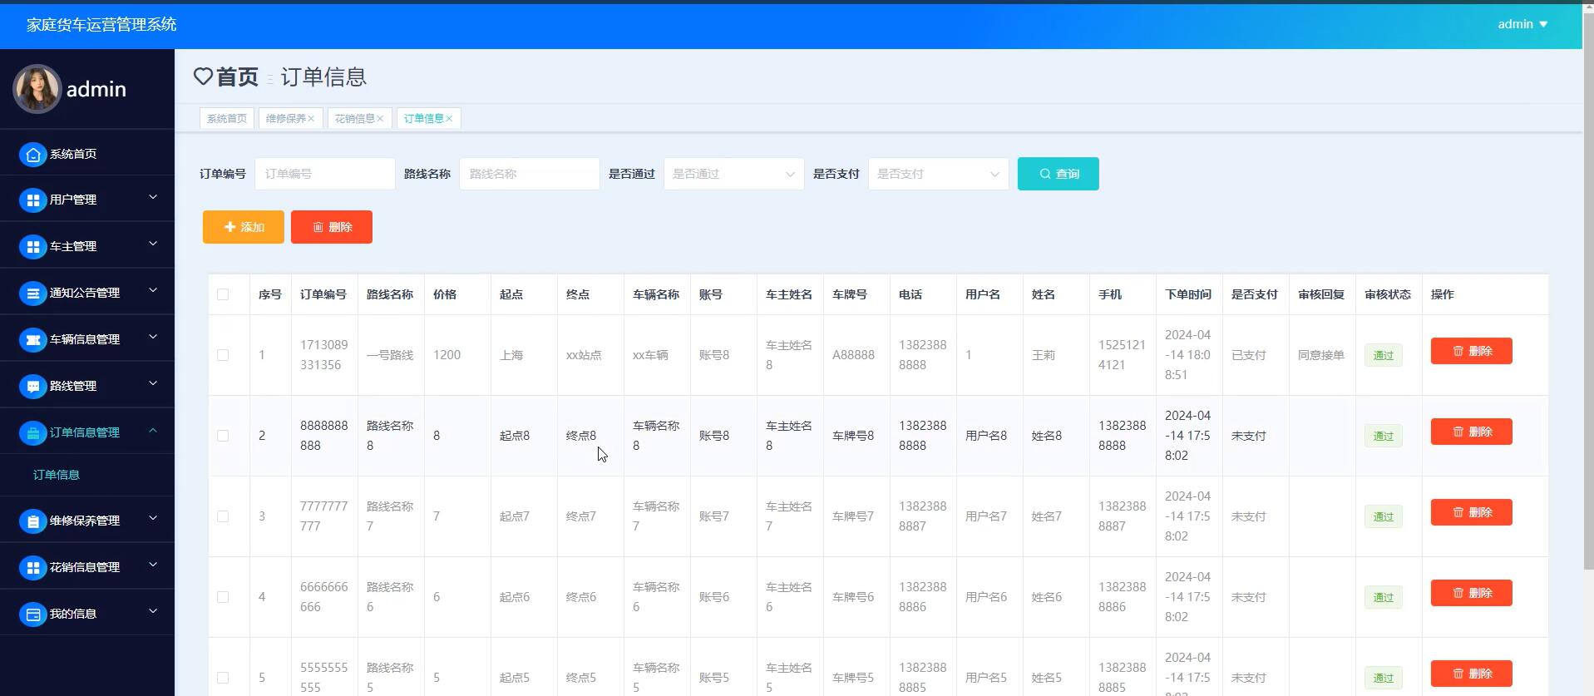Click the 用户管理 grid icon
Screen dimensions: 1594x696
(32, 200)
